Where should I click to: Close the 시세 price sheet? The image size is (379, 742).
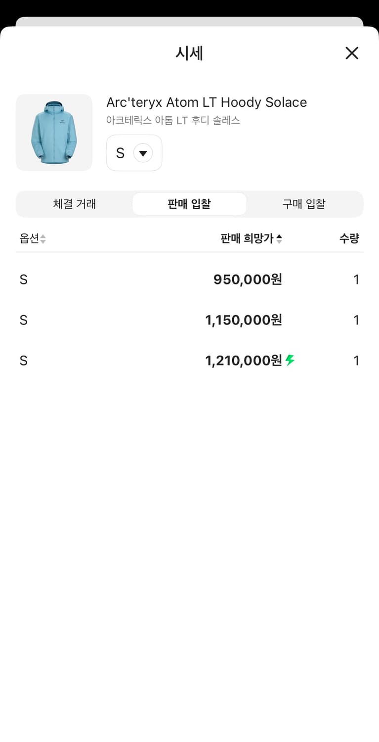tap(352, 53)
